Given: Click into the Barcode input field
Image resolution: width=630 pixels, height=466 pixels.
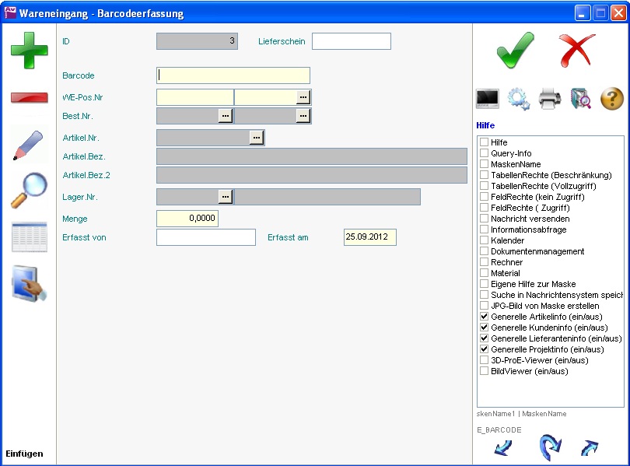Looking at the screenshot, I should coord(233,75).
